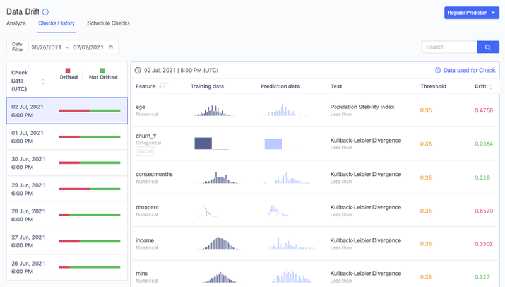Click the green Not Drifted legend swatch
Screen dimensions: 505x287
click(102, 70)
